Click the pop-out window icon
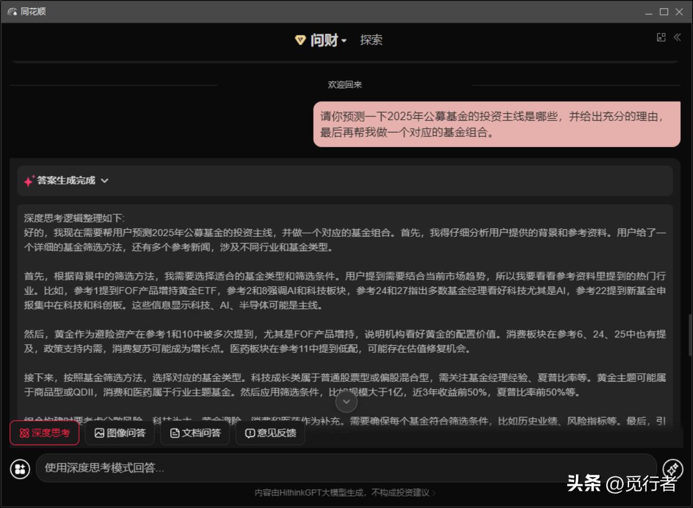The height and width of the screenshot is (508, 693). pyautogui.click(x=661, y=38)
